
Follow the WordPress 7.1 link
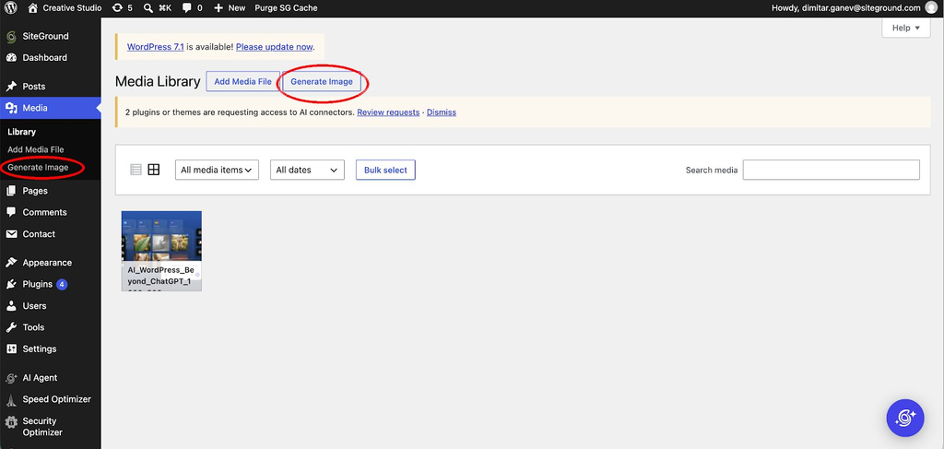tap(155, 46)
